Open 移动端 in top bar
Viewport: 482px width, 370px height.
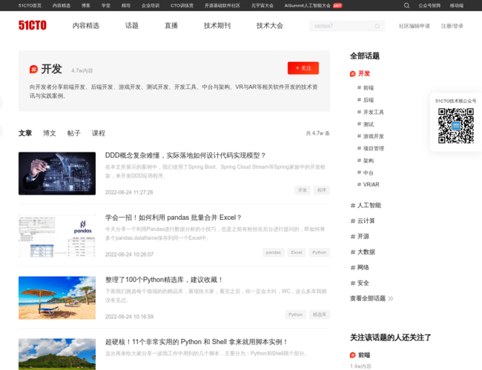pos(457,5)
